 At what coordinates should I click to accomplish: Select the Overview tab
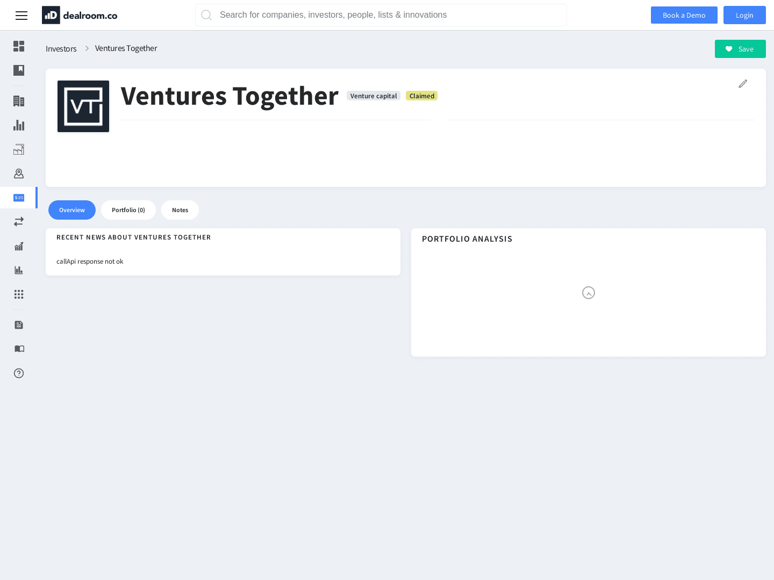pos(71,210)
